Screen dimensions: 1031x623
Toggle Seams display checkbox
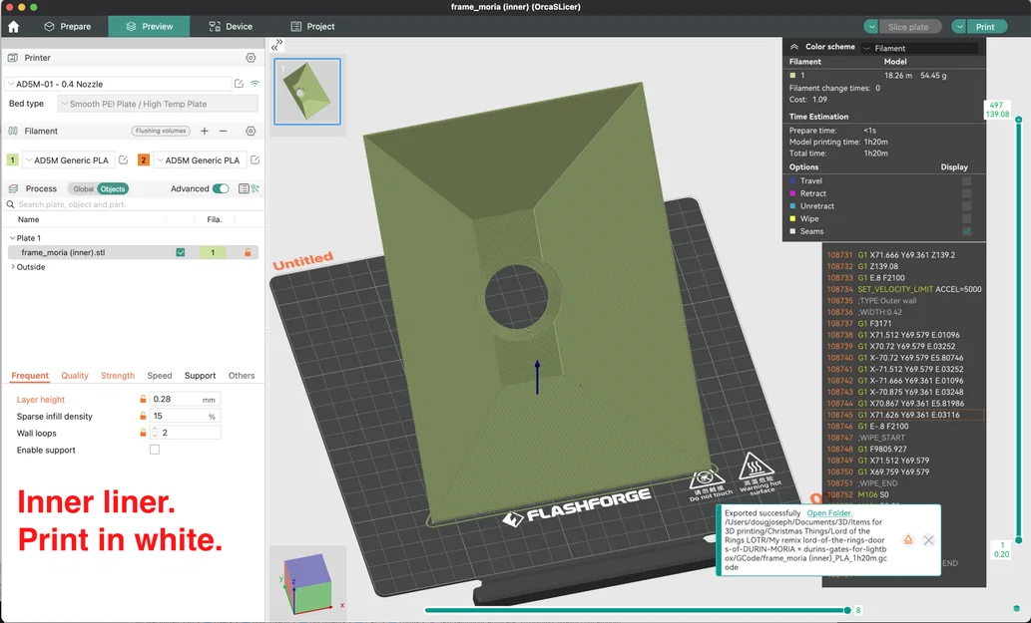[x=966, y=231]
